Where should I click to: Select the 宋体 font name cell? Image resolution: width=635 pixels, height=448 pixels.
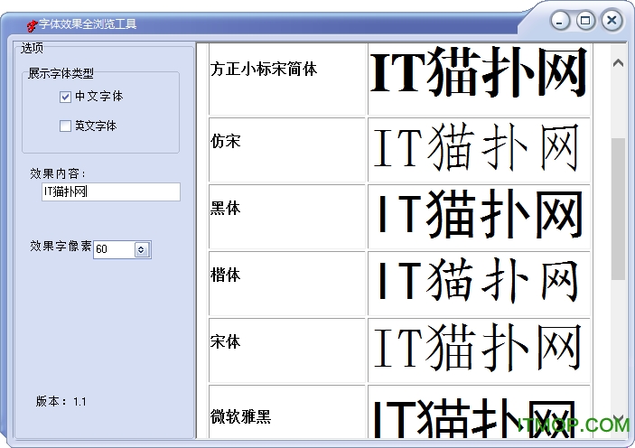pos(287,350)
